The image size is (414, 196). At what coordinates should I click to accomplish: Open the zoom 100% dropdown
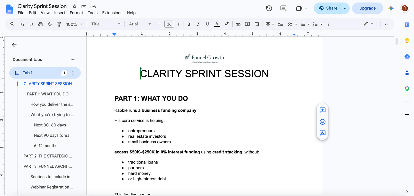coord(75,24)
